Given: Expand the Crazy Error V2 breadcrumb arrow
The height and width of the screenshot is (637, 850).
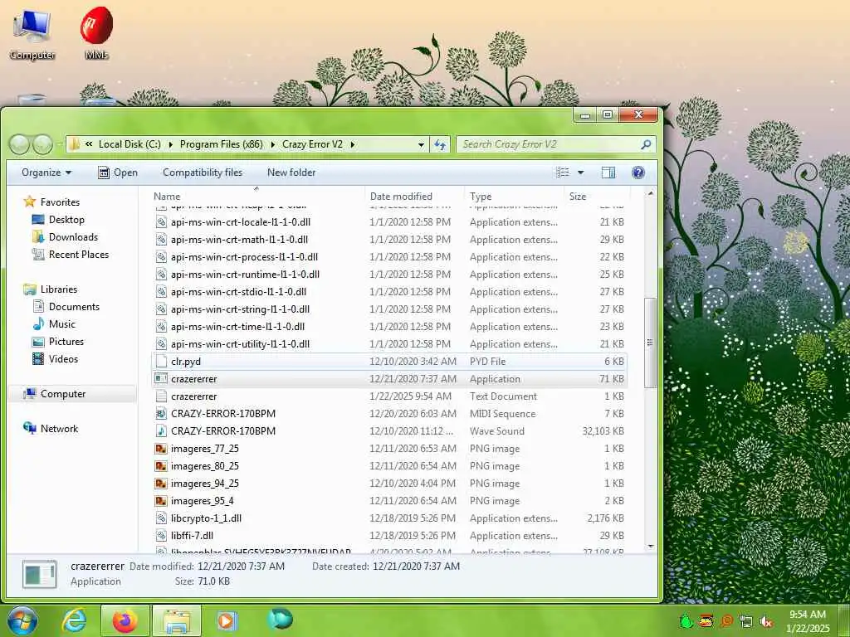Looking at the screenshot, I should [x=352, y=144].
